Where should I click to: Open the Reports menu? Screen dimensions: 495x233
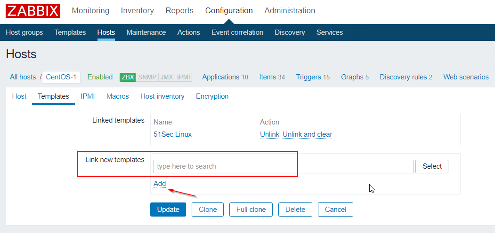179,11
